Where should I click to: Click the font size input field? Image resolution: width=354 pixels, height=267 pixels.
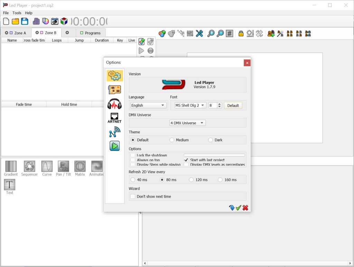click(x=213, y=105)
